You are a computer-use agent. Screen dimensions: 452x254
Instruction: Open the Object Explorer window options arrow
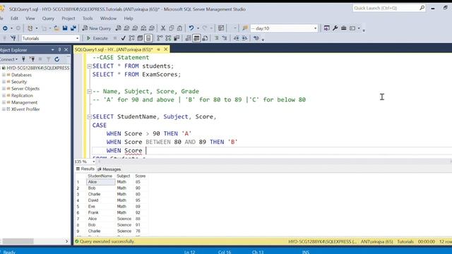(52, 50)
